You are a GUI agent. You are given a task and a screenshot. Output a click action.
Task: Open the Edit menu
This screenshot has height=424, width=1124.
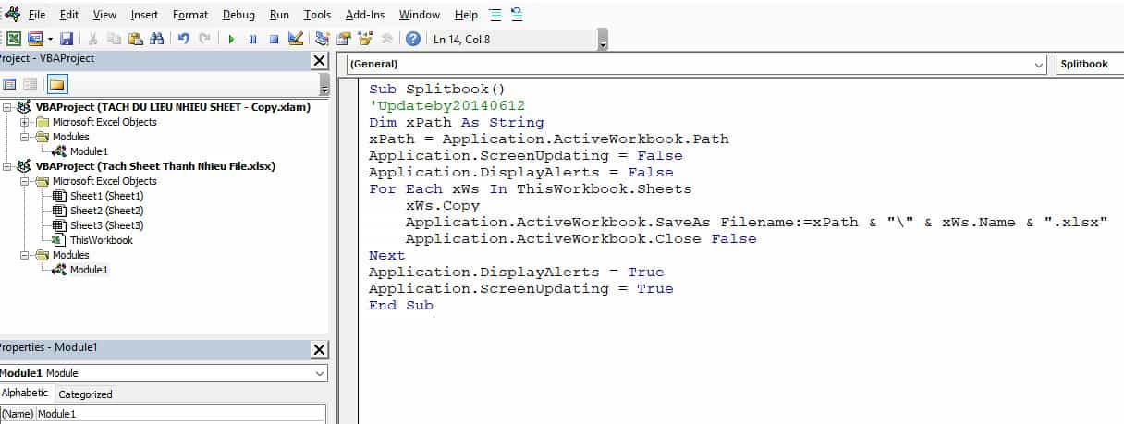[x=69, y=15]
